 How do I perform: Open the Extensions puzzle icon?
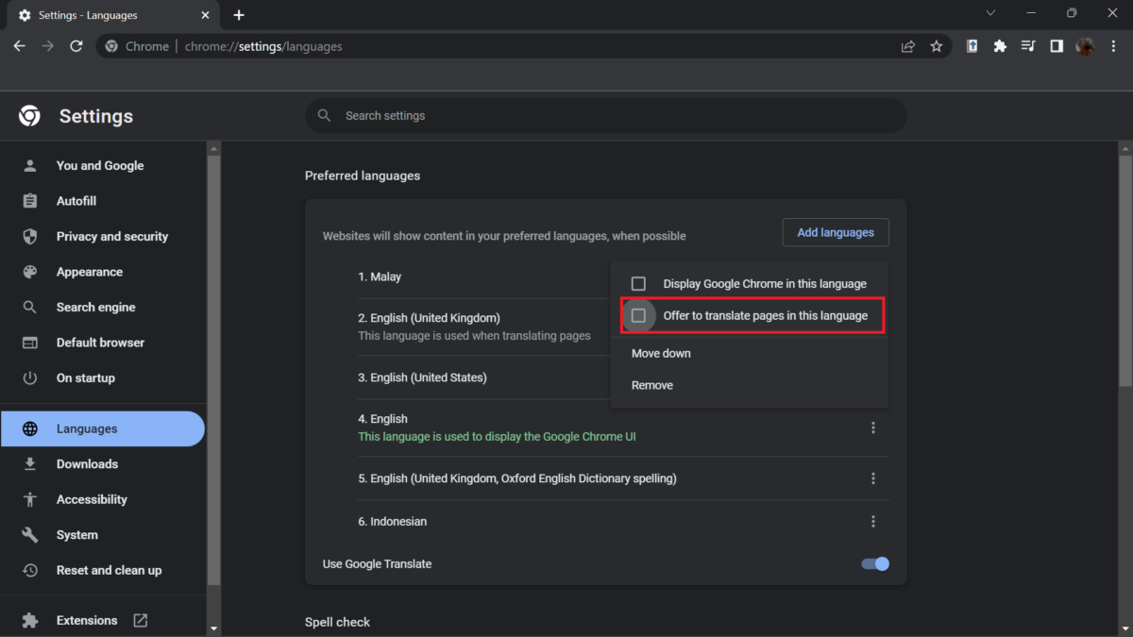(1000, 46)
